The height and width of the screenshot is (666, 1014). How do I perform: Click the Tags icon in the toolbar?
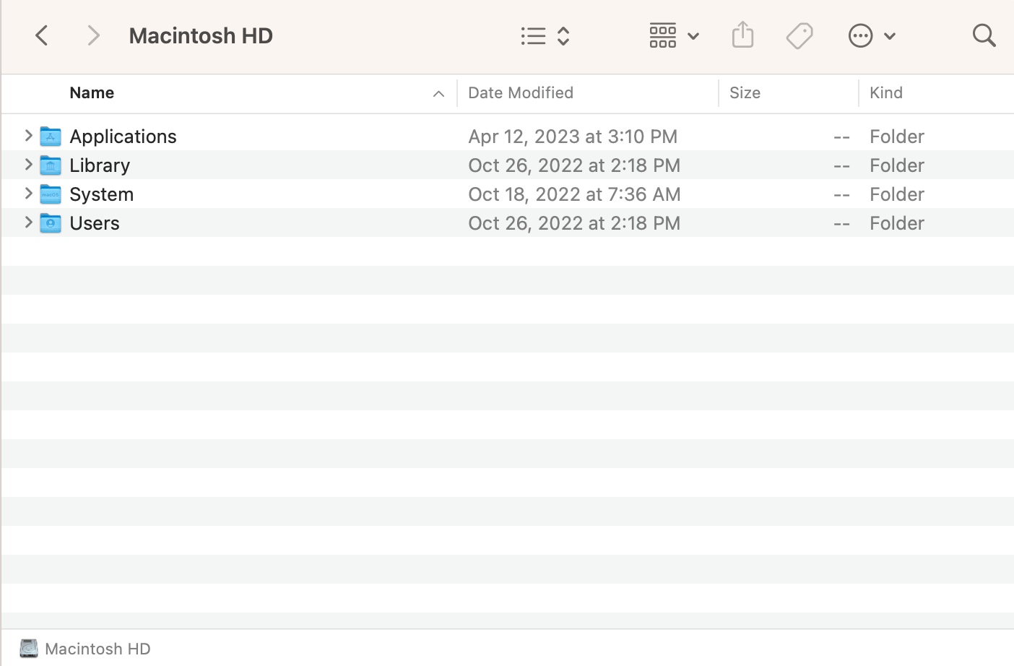(x=799, y=35)
